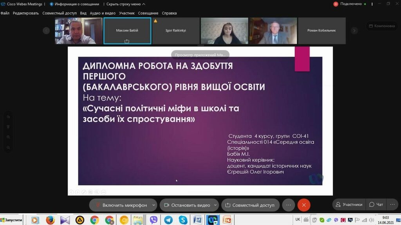Toggle the Участники panel
This screenshot has width=401, height=225.
pos(348,204)
